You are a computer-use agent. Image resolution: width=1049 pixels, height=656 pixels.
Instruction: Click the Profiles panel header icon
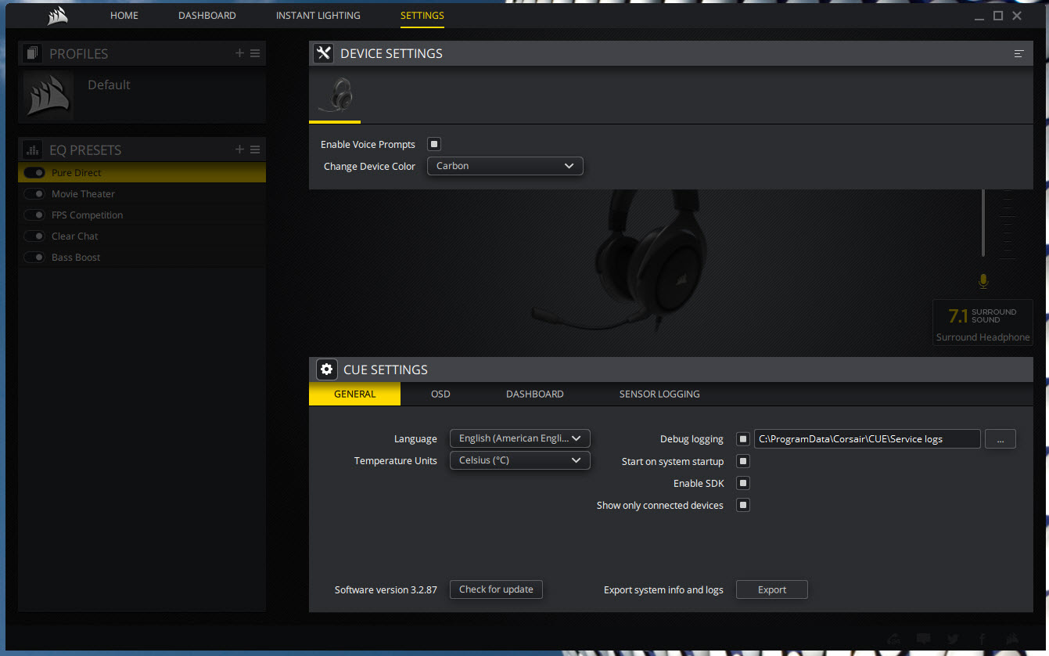tap(32, 53)
